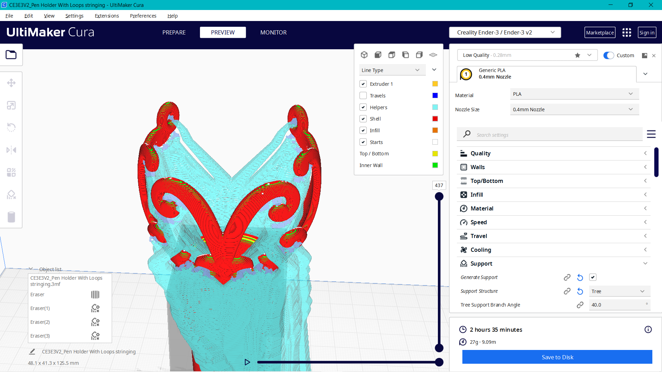662x372 pixels.
Task: Uncheck the Shell line type
Action: pyautogui.click(x=363, y=118)
